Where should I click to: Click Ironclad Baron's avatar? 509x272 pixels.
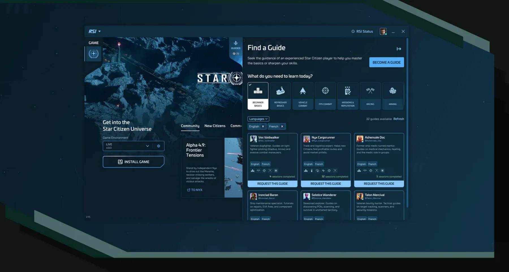(x=253, y=196)
